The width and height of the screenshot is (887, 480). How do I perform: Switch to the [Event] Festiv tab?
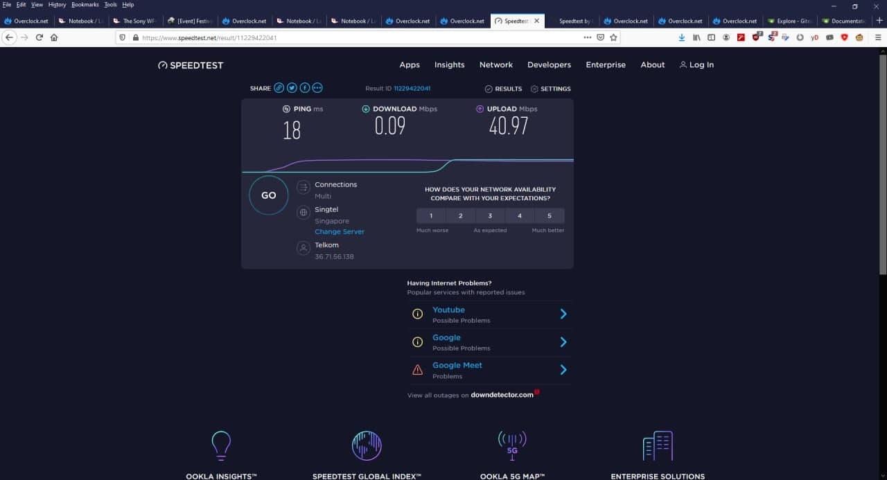[x=191, y=21]
